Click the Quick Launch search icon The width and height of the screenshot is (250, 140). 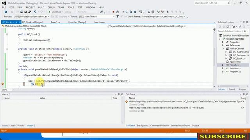pos(229,3)
